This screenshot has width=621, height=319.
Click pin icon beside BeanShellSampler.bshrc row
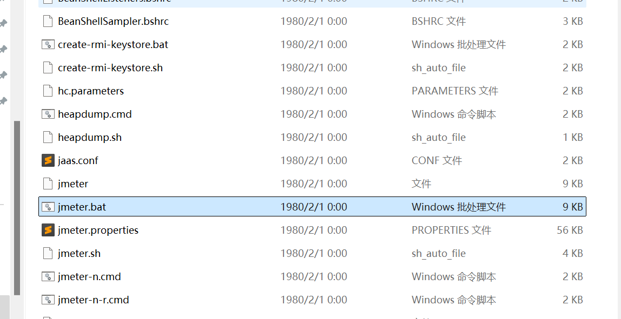[x=3, y=23]
